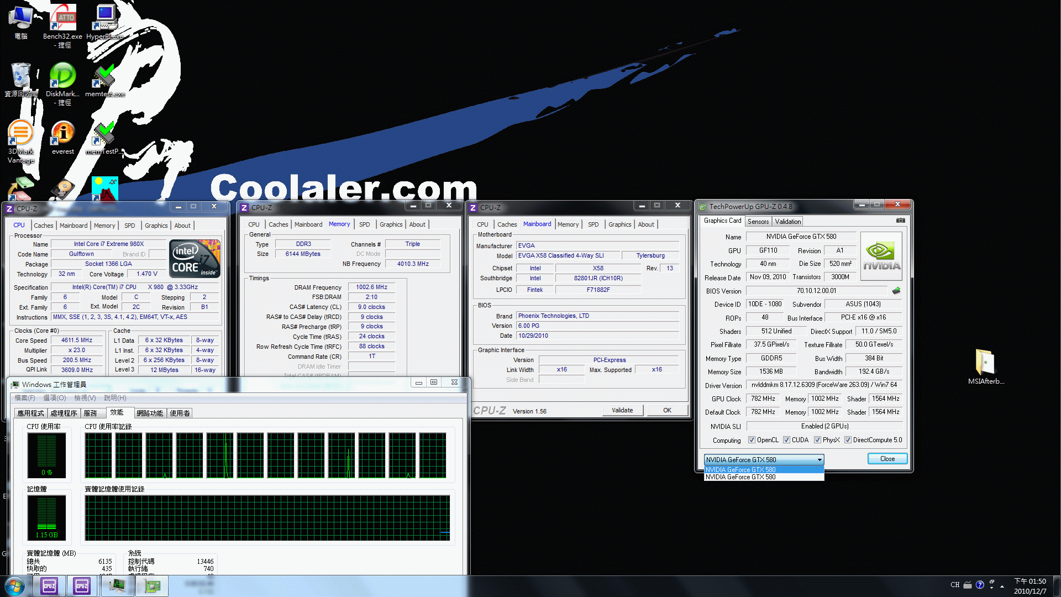Open the 3DMark Vantage shortcut

21,142
